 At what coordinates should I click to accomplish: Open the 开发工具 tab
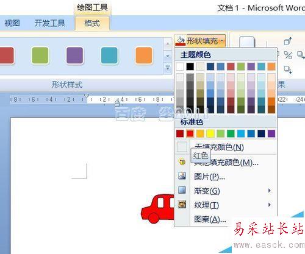50,23
